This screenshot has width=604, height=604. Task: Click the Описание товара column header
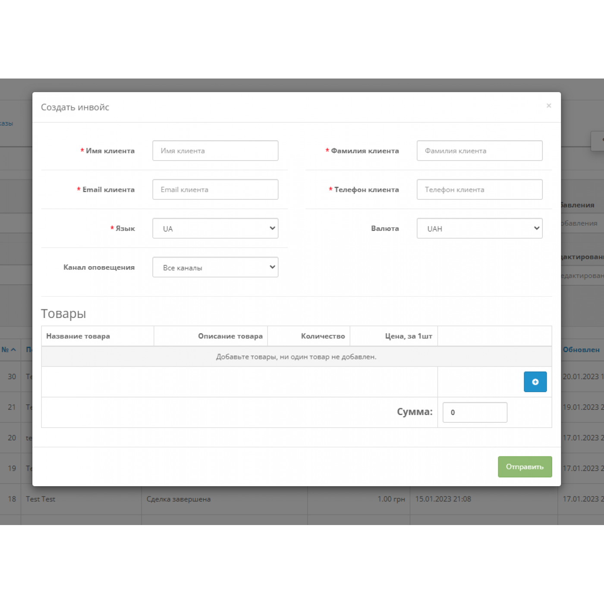click(230, 336)
